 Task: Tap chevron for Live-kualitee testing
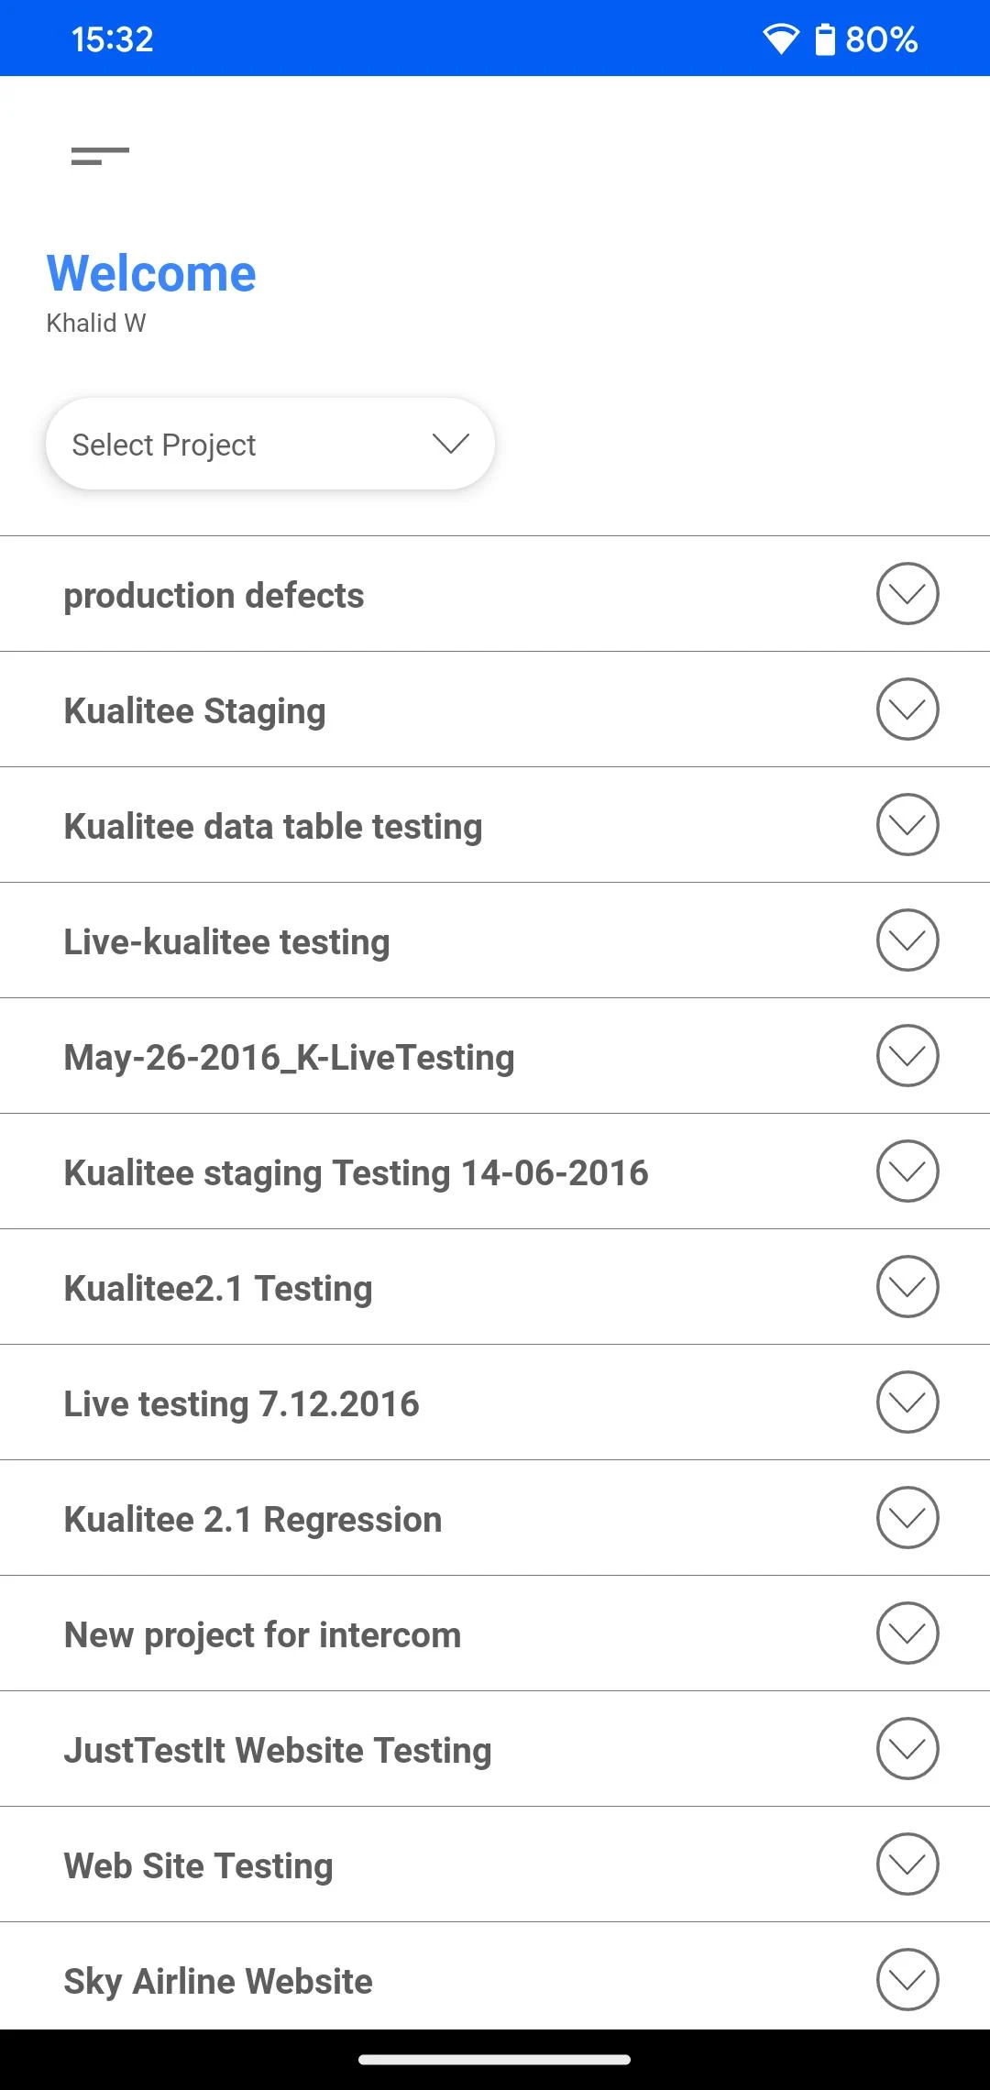[x=907, y=940]
